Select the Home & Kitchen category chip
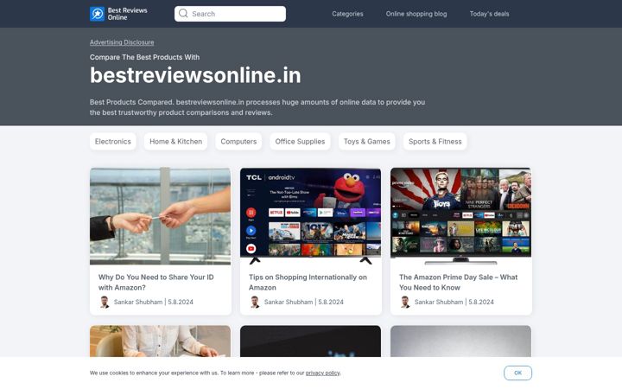The image size is (622, 389). pos(175,141)
